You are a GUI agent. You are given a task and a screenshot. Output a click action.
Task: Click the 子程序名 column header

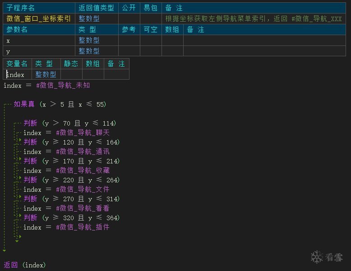39,8
